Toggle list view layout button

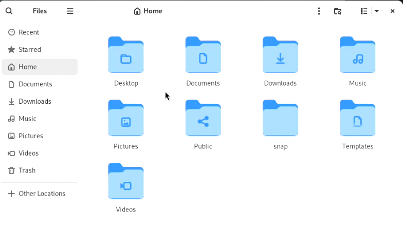(x=364, y=11)
